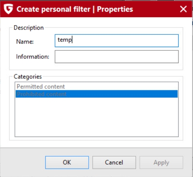Click the Create personal filter title text
The height and width of the screenshot is (177, 193).
pyautogui.click(x=53, y=9)
